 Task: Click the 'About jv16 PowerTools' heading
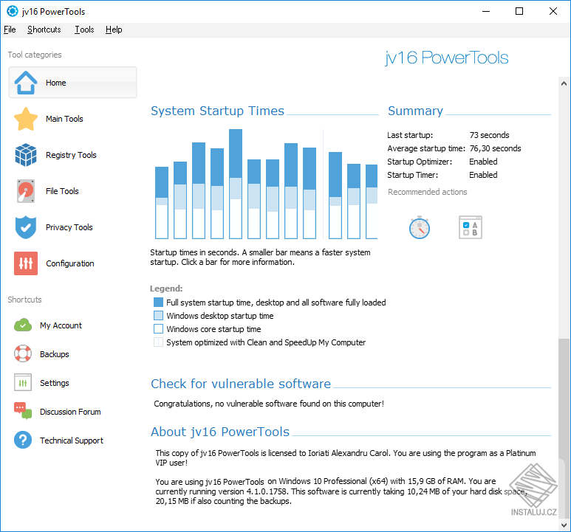pos(220,432)
